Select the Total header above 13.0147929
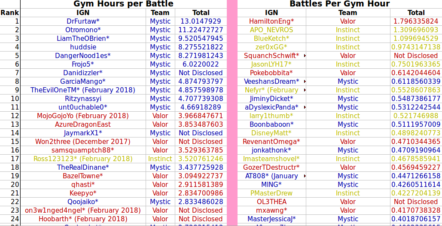The width and height of the screenshot is (442, 226). (201, 13)
